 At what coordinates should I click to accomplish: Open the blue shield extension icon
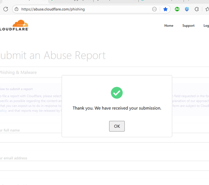(187, 9)
